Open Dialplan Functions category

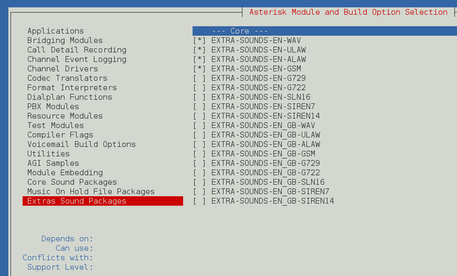(70, 97)
